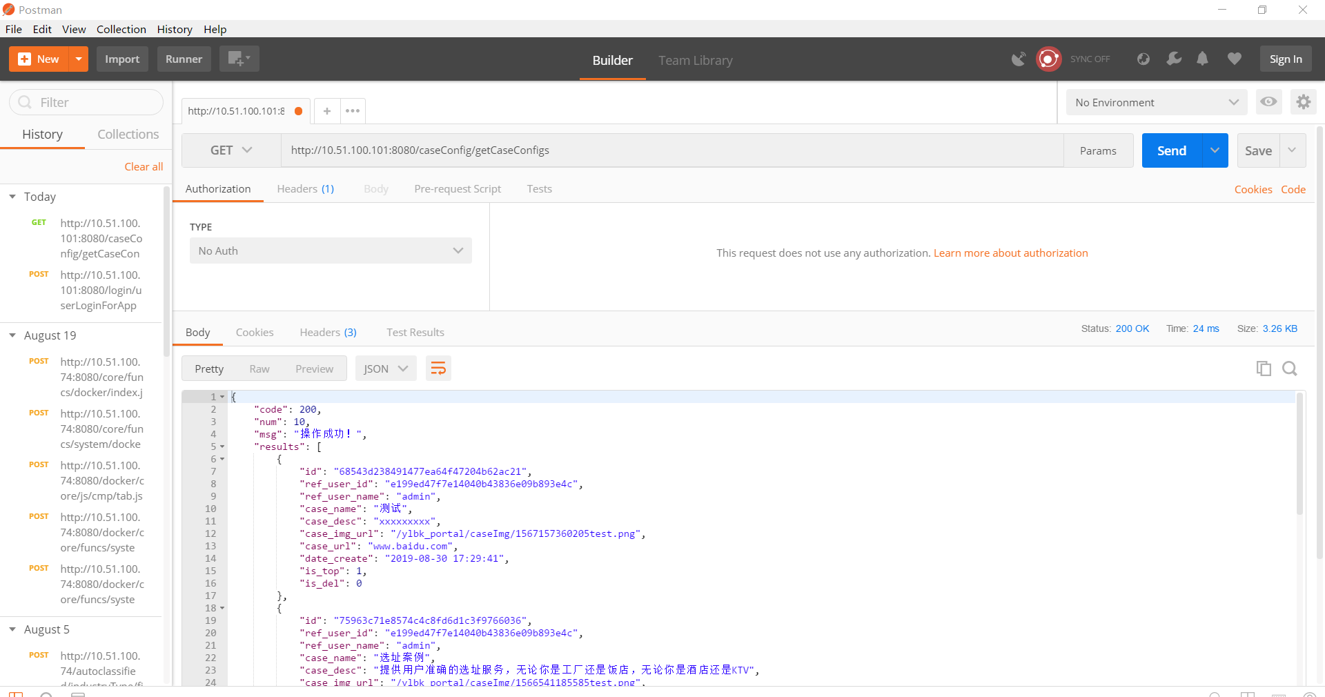Click copy response to clipboard icon
1325x697 pixels.
tap(1264, 369)
